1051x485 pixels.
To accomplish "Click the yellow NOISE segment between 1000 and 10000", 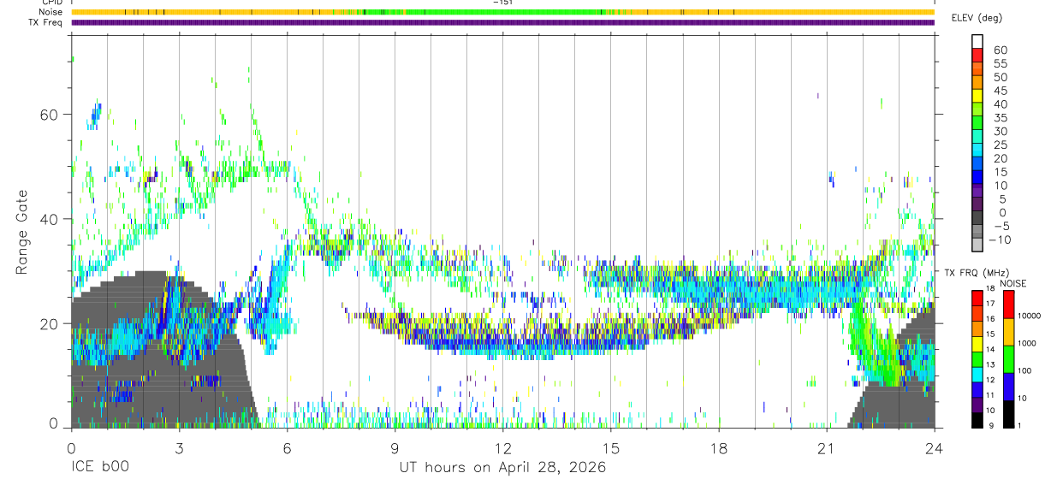I will click(1007, 331).
